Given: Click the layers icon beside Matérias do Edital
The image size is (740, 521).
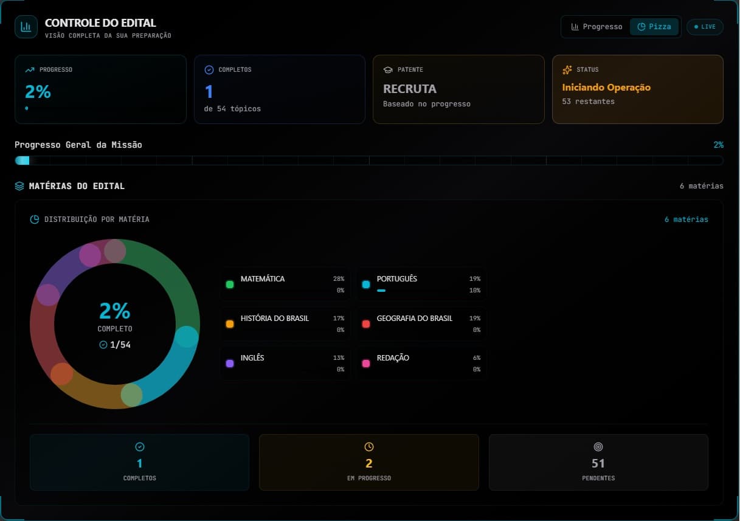Looking at the screenshot, I should pos(19,186).
